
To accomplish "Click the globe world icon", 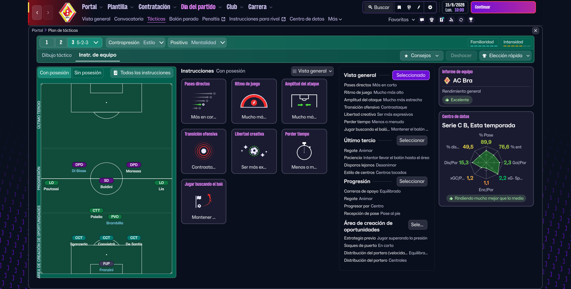I will click(409, 7).
